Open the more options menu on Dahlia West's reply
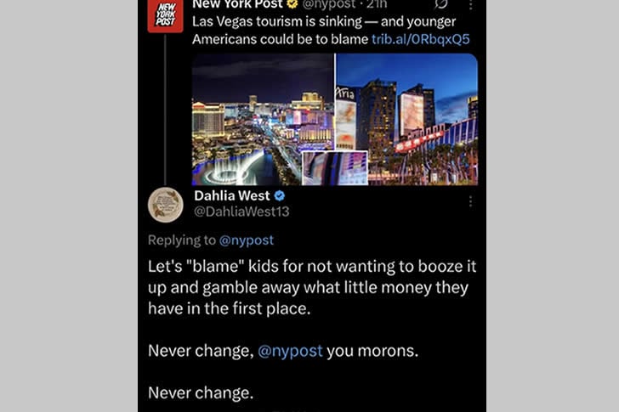619x412 pixels. coord(470,201)
